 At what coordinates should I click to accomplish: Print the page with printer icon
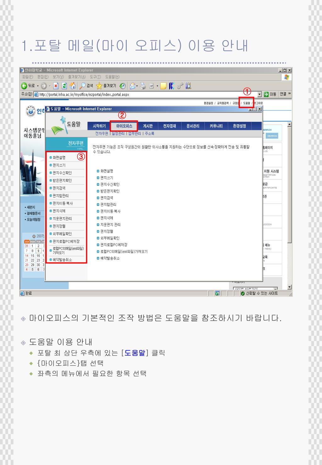coord(143,86)
